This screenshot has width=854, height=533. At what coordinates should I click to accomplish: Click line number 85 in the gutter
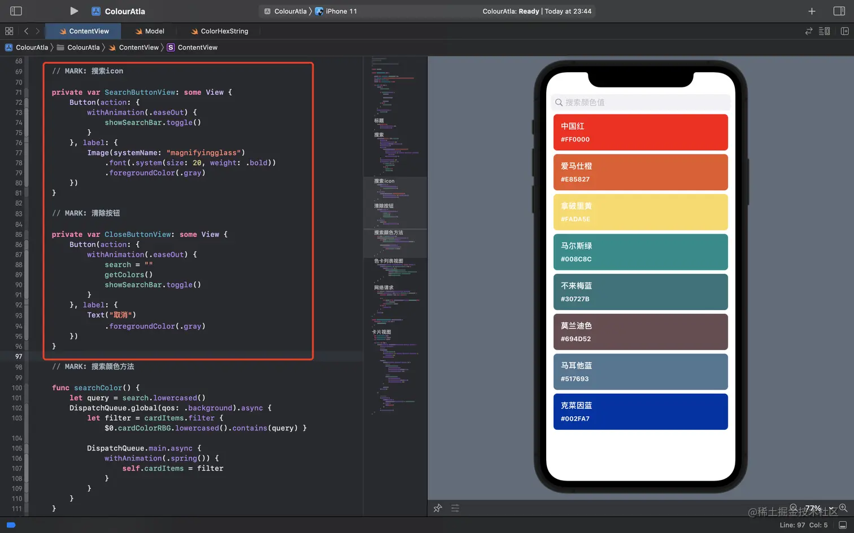(19, 235)
